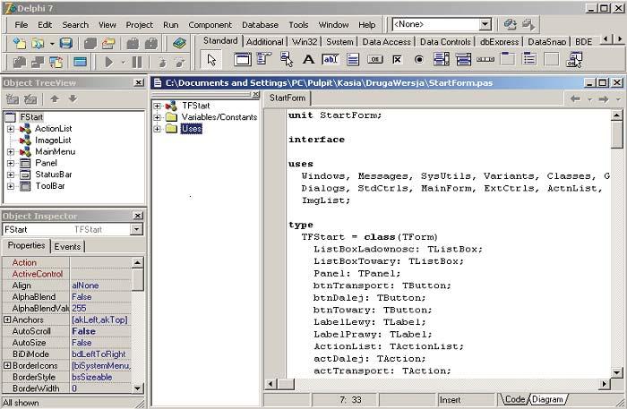Pick the Memo component icon

click(x=353, y=59)
